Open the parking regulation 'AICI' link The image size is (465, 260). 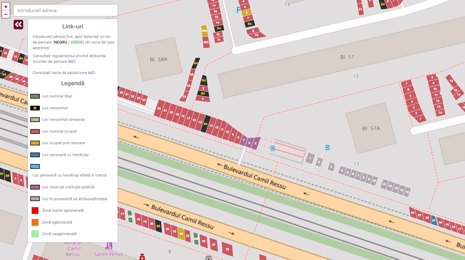pos(72,62)
